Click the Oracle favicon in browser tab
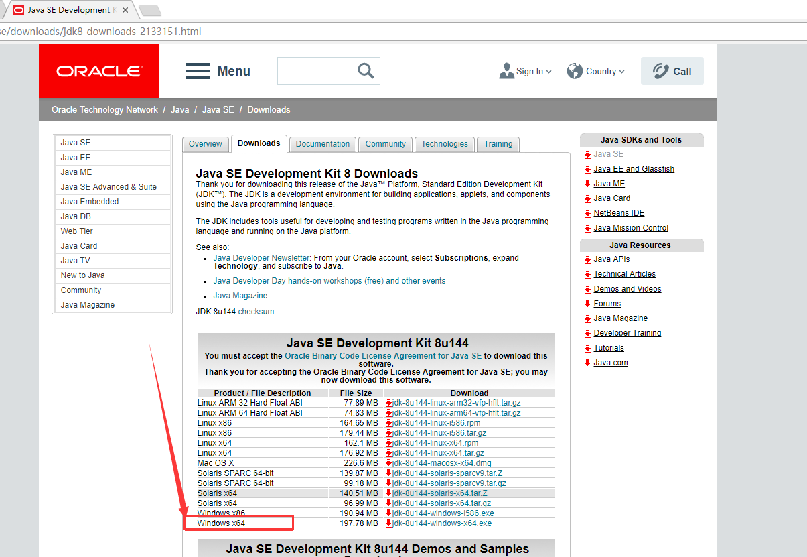 tap(19, 10)
